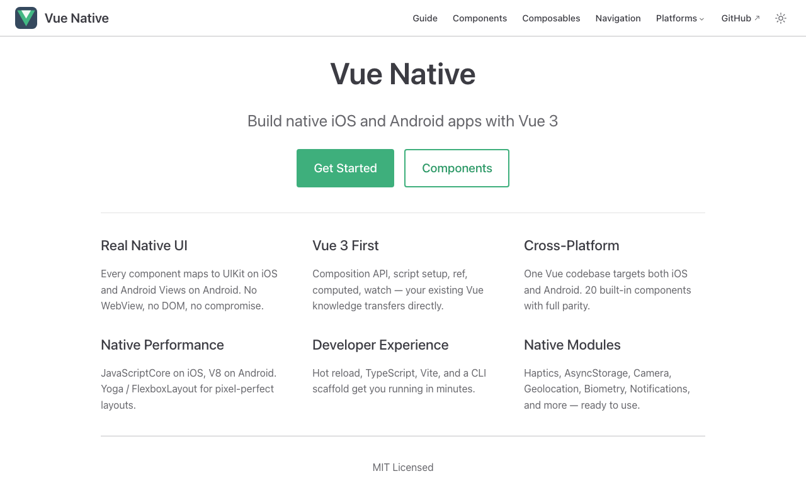Click the green checkmark in the logo

25,17
